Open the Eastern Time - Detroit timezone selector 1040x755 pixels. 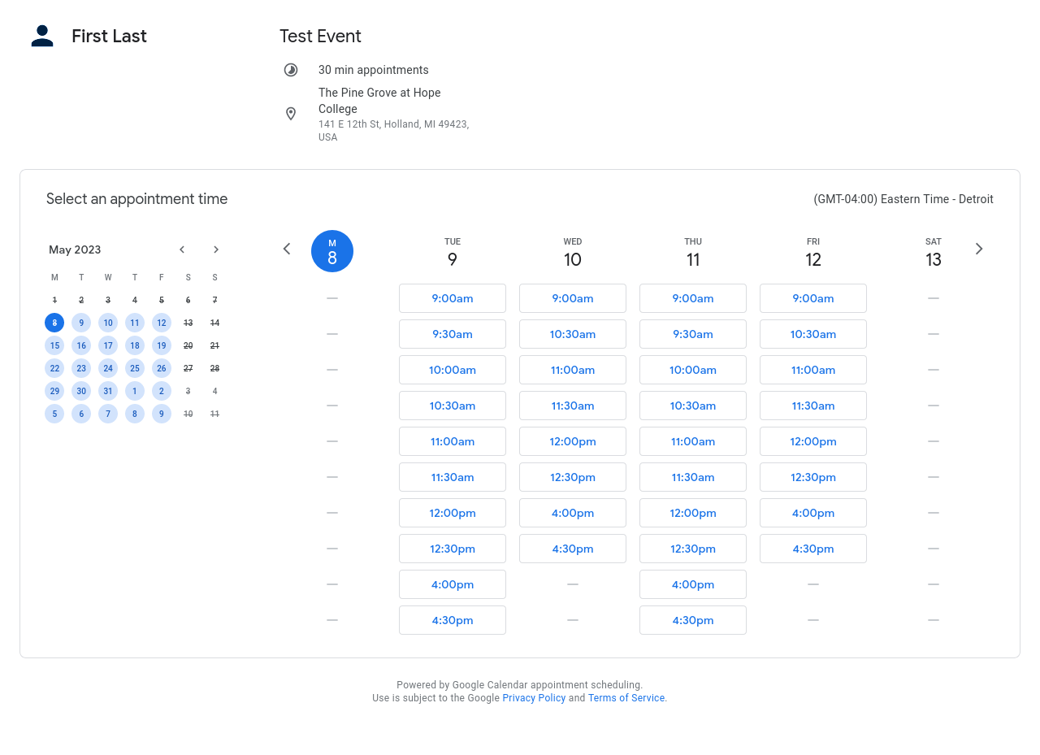(903, 199)
